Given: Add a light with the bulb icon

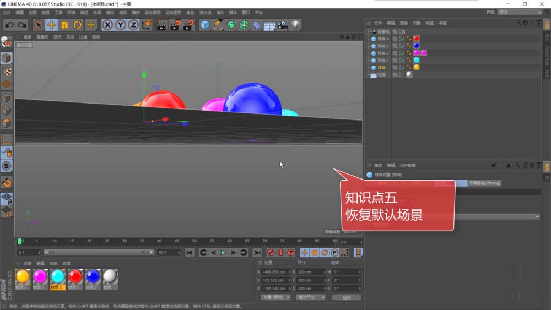Looking at the screenshot, I should tap(295, 25).
